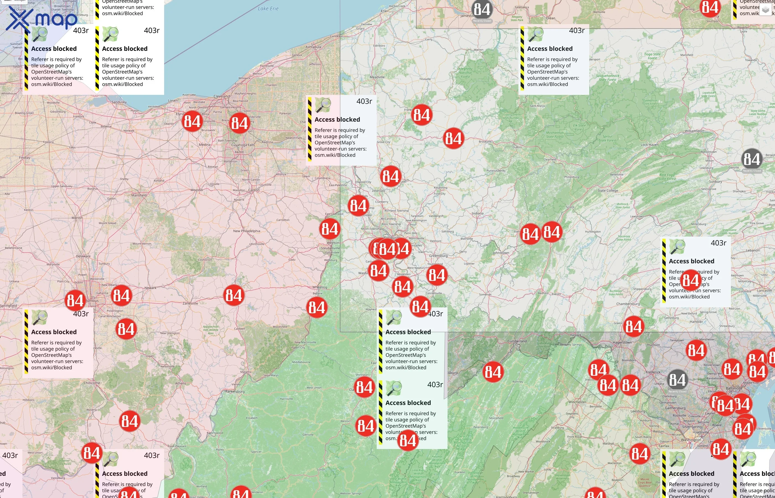Select the 84 marker near Waverly
775x498 pixels.
click(x=130, y=421)
